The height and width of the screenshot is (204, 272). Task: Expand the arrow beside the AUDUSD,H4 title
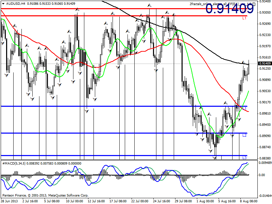(3, 4)
